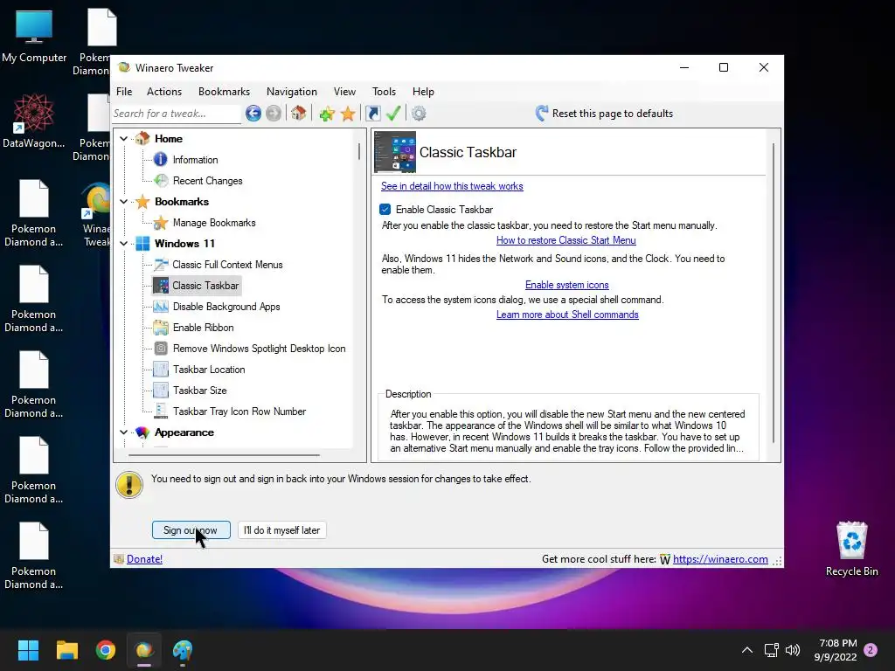
Task: Click the Bookmarks star tree icon
Action: 142,202
